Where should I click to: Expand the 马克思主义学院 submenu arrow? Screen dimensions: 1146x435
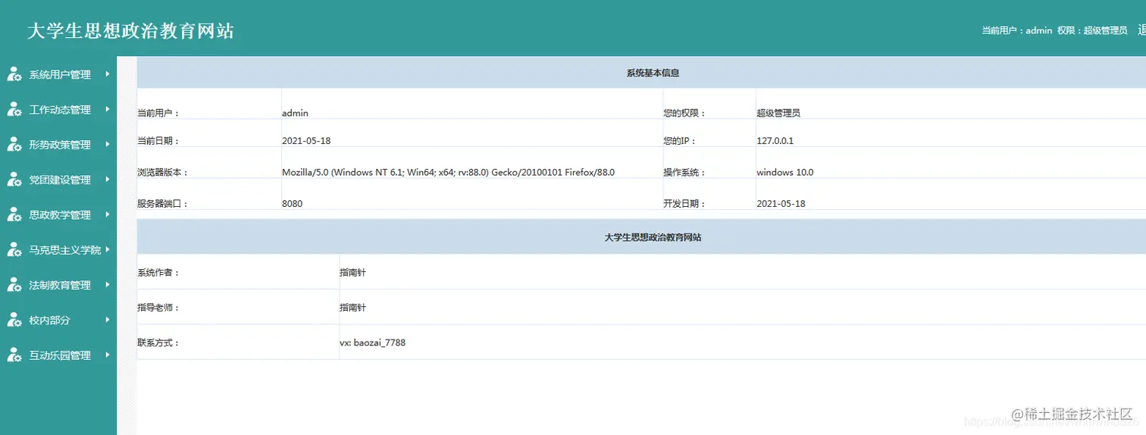(x=108, y=249)
